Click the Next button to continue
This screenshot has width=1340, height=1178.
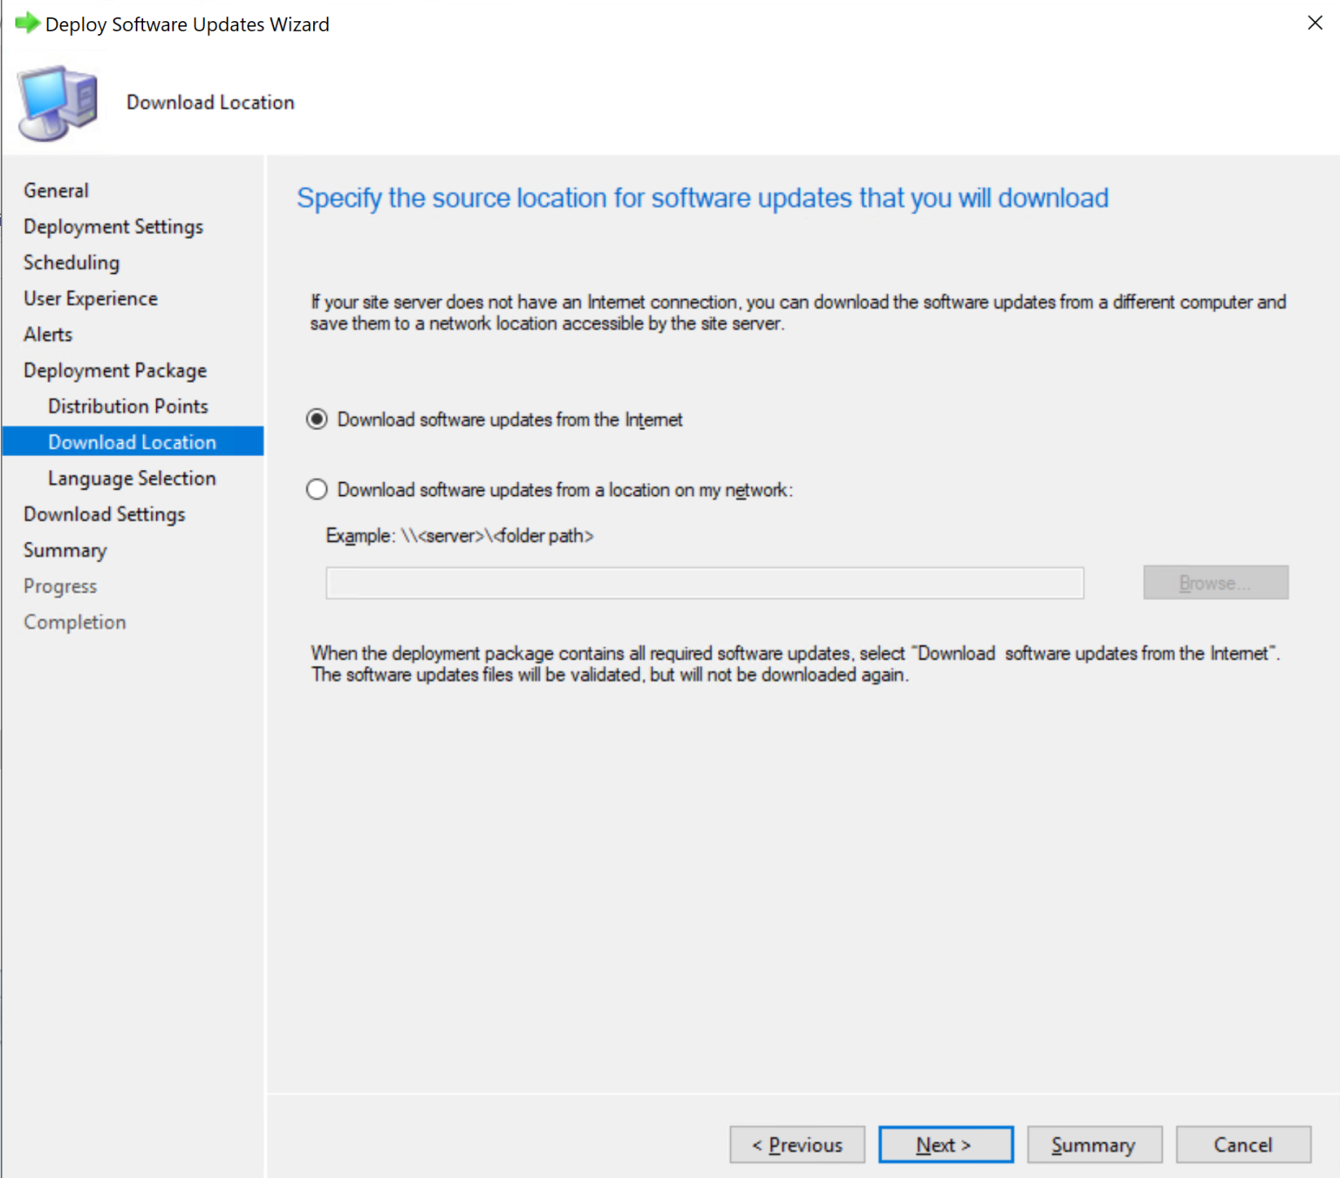945,1144
